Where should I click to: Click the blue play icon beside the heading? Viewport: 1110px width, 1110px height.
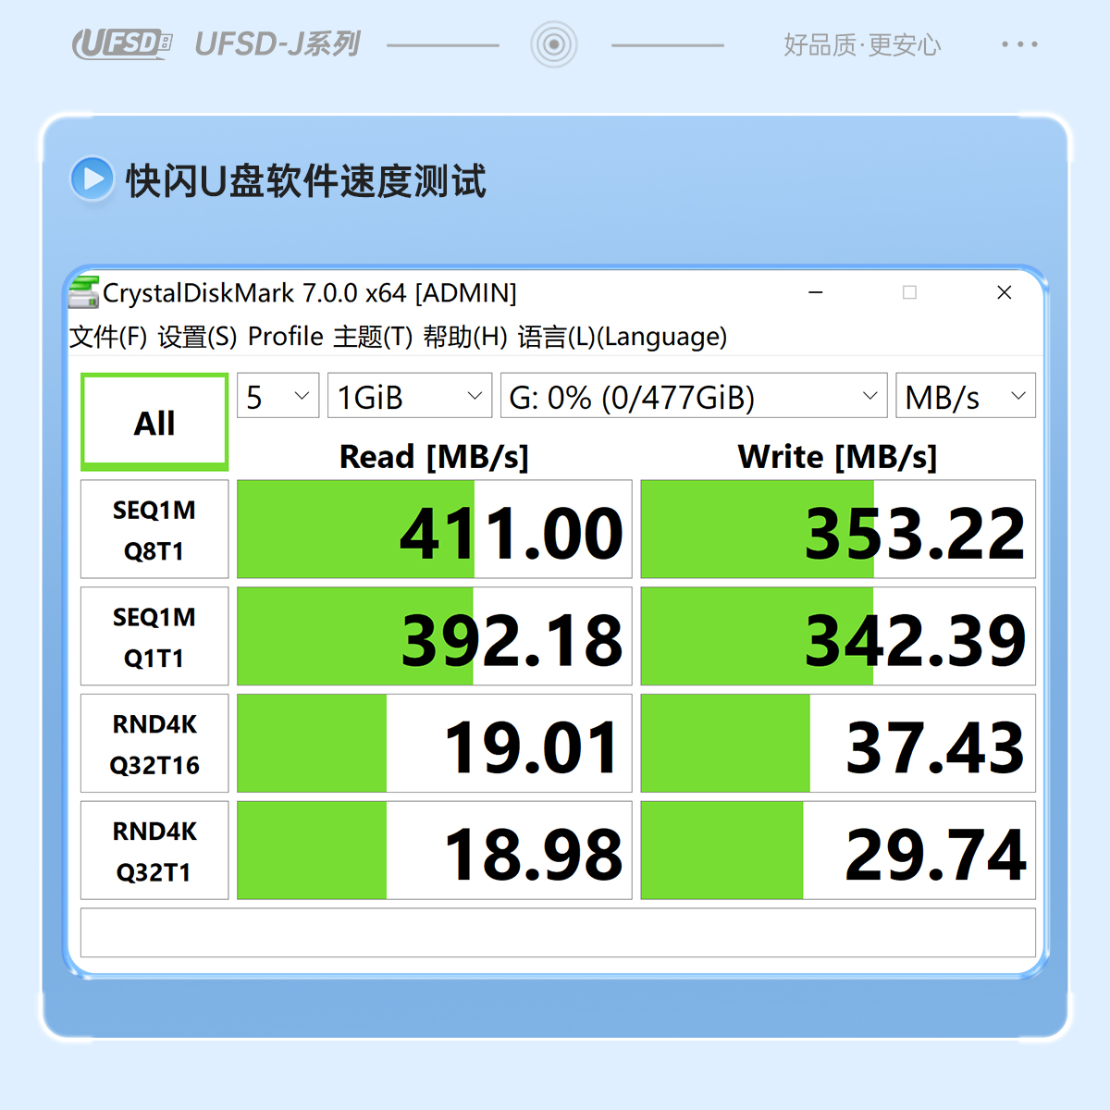coord(92,179)
